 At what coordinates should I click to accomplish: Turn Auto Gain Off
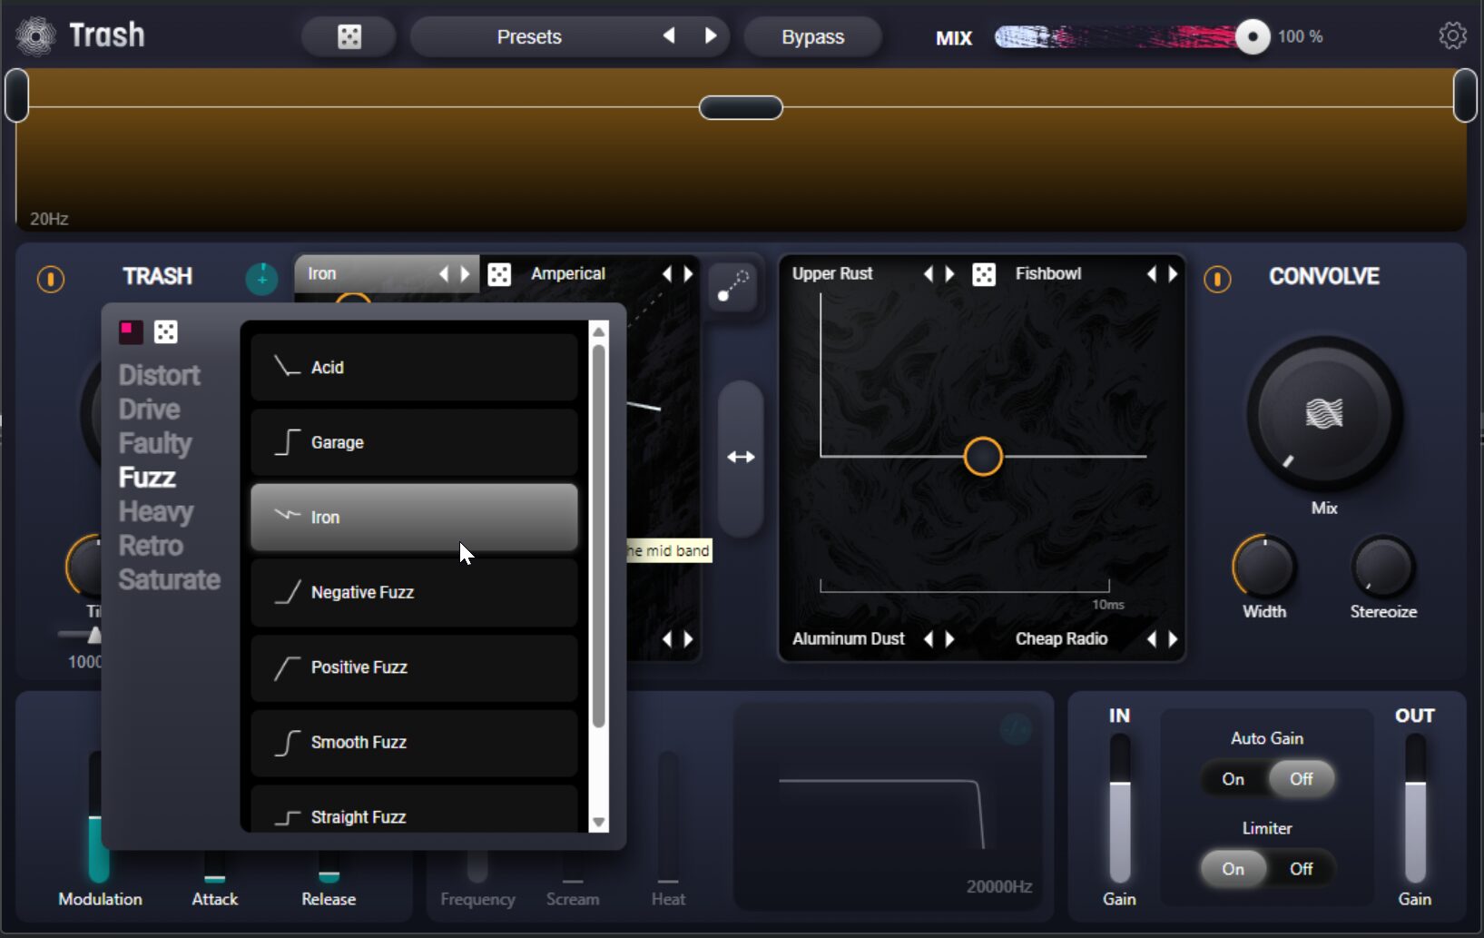coord(1302,779)
